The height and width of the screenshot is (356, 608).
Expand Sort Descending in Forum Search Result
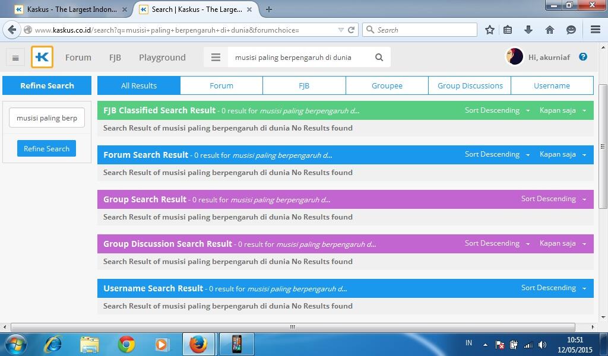(x=497, y=154)
